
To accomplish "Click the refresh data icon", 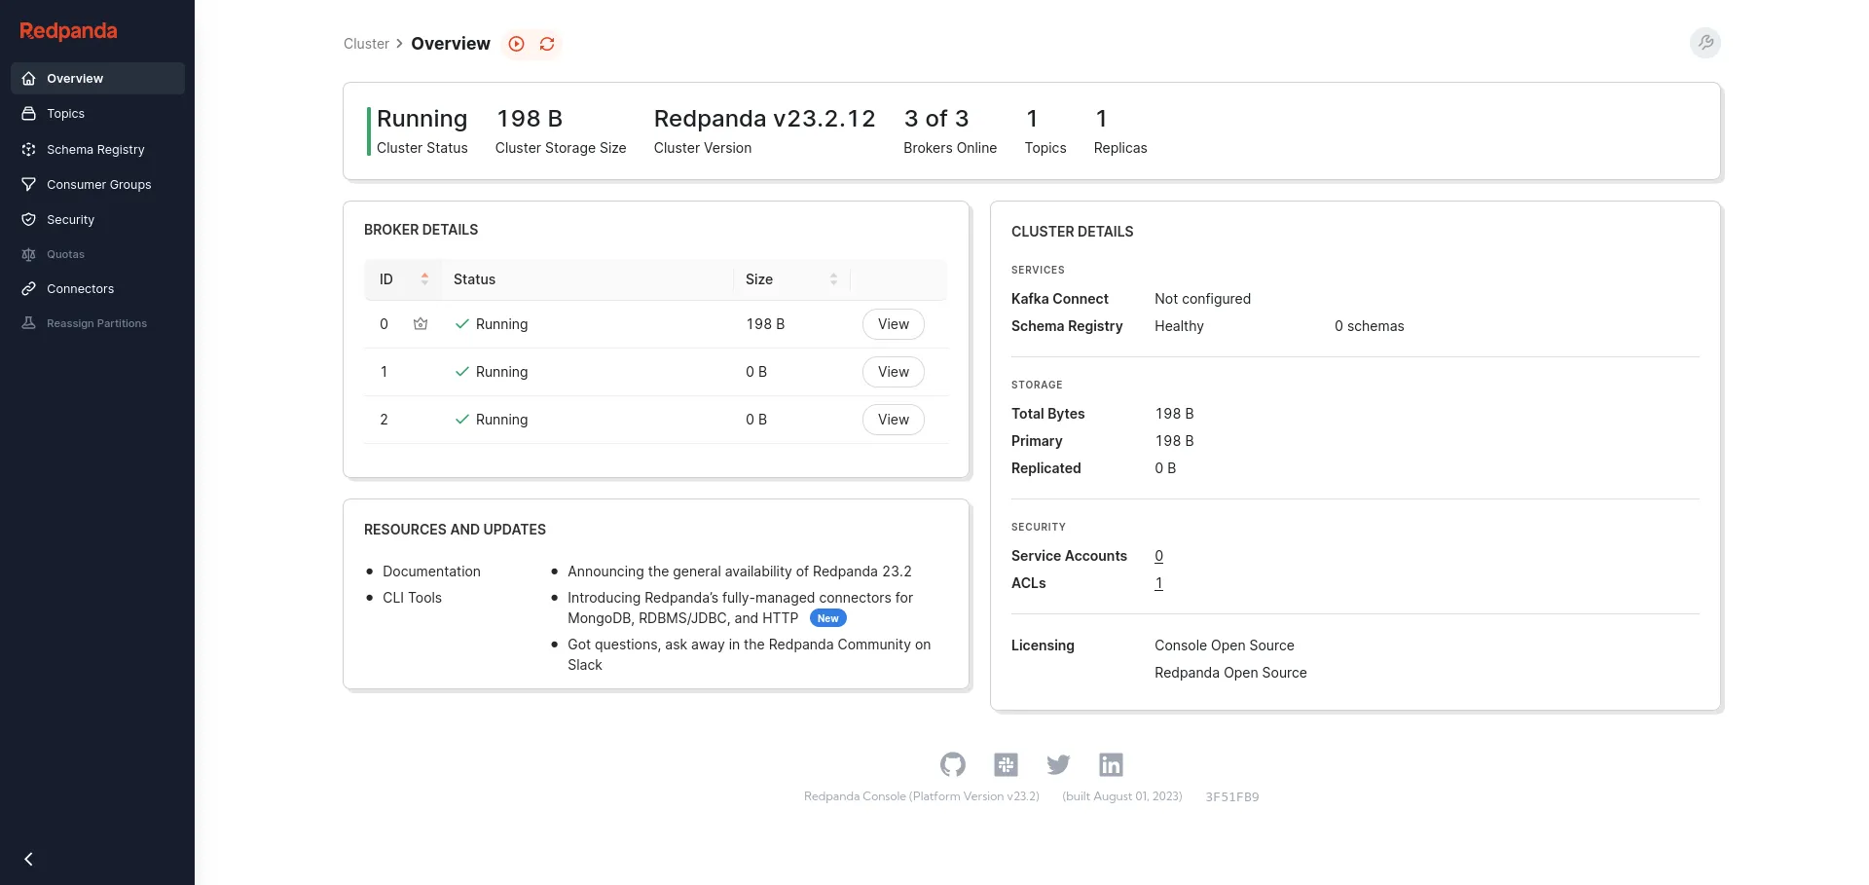I will pyautogui.click(x=547, y=44).
